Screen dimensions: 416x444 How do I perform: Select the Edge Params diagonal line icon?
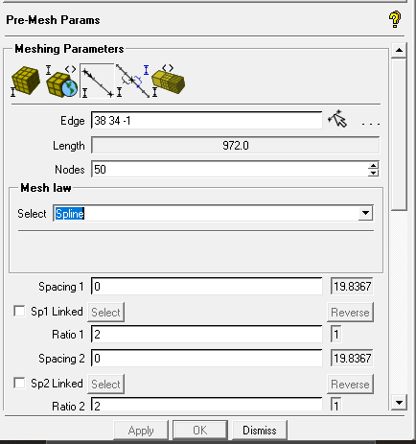coord(97,81)
